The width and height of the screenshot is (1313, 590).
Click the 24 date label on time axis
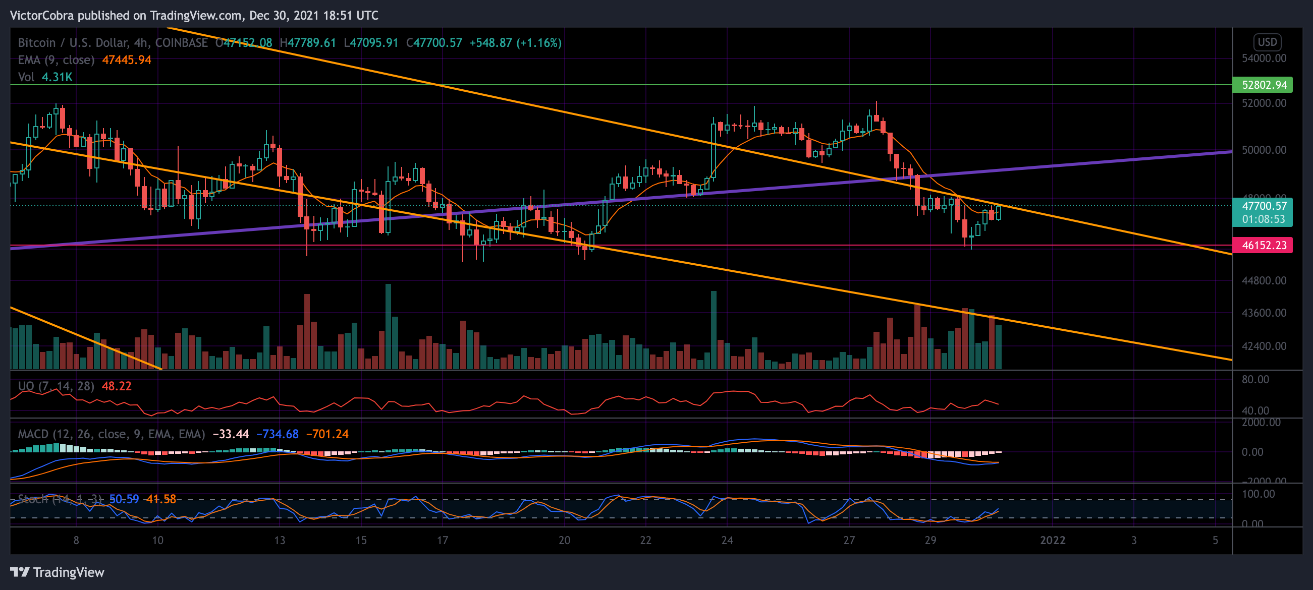click(727, 541)
